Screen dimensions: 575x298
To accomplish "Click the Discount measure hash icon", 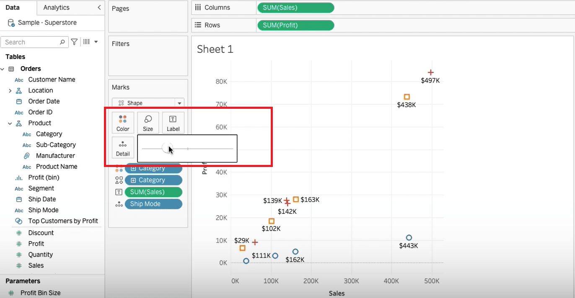I will click(18, 233).
